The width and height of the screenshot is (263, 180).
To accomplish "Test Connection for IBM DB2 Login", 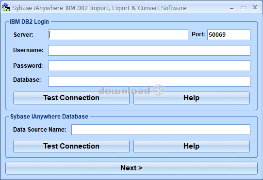I will pyautogui.click(x=71, y=98).
